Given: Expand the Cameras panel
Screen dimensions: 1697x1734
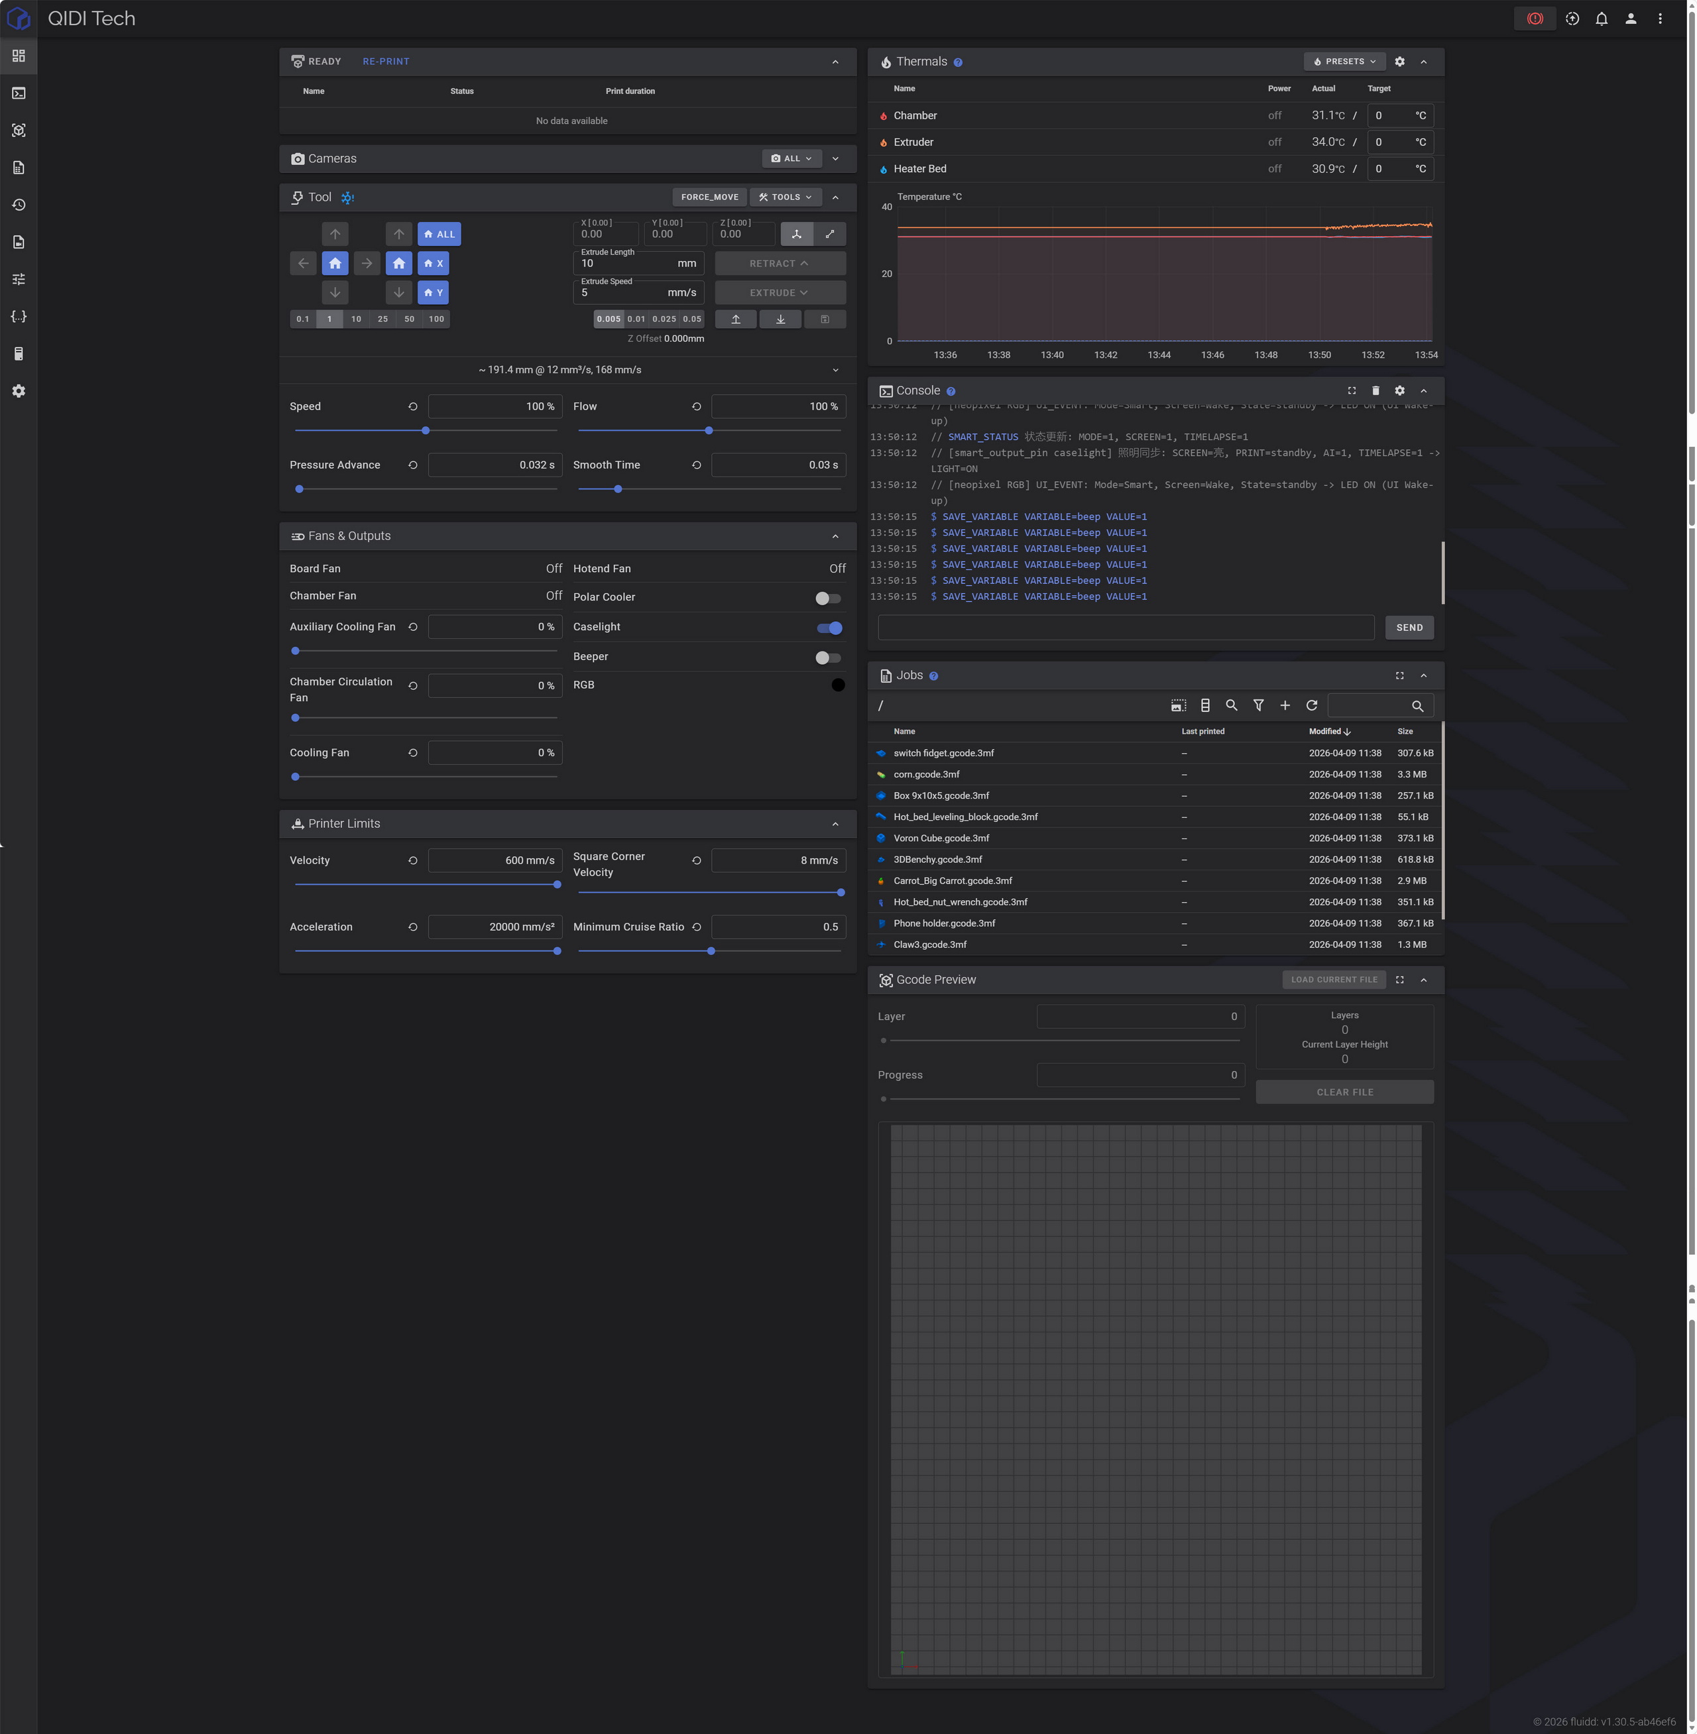Looking at the screenshot, I should coord(835,158).
